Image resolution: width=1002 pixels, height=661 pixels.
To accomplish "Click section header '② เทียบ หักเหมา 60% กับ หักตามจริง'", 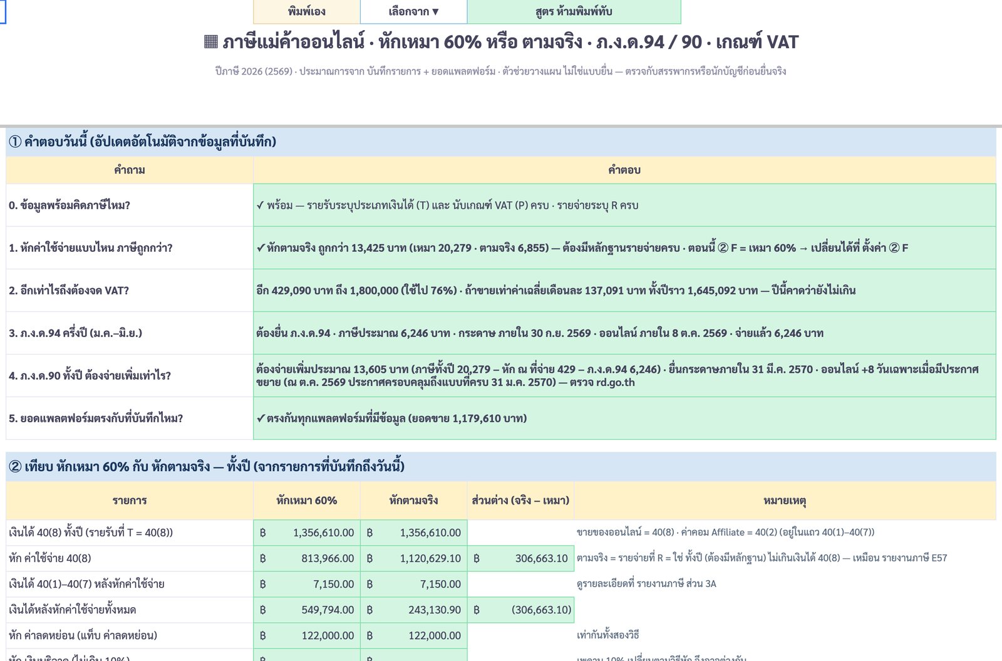I will click(x=501, y=466).
